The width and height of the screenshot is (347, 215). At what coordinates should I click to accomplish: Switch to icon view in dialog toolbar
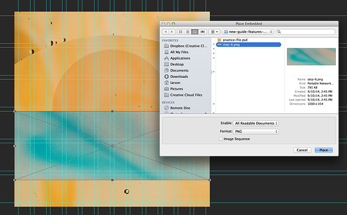180,32
